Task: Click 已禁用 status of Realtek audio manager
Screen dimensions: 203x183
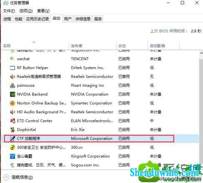Action: coord(124,77)
